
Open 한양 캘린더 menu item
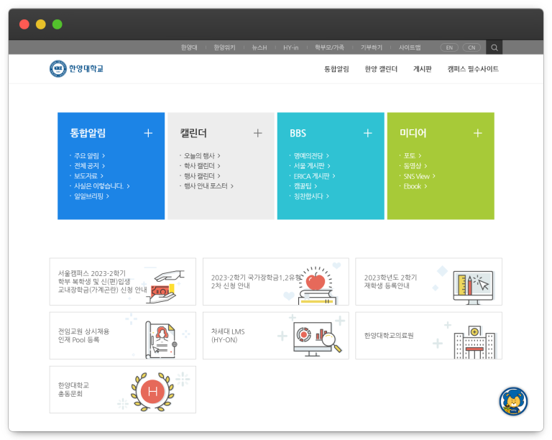click(381, 69)
